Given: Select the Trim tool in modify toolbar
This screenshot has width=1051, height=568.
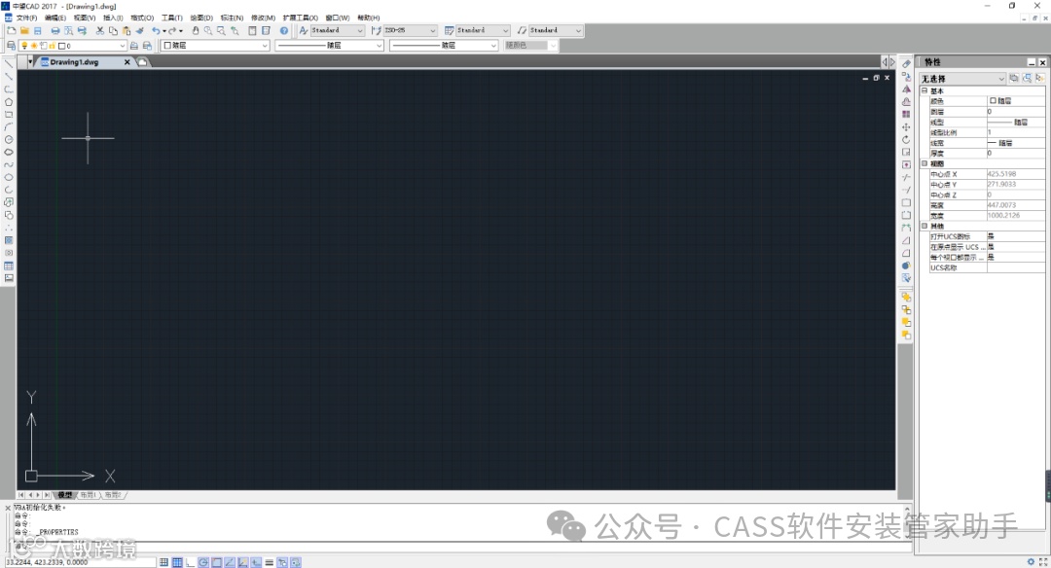Looking at the screenshot, I should point(906,177).
